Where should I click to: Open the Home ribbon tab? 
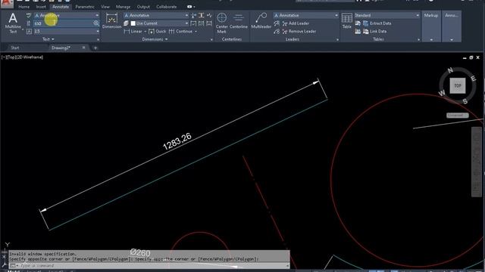pos(23,7)
